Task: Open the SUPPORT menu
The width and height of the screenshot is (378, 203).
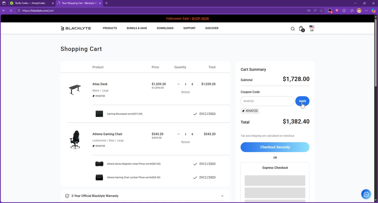Action: tap(189, 28)
